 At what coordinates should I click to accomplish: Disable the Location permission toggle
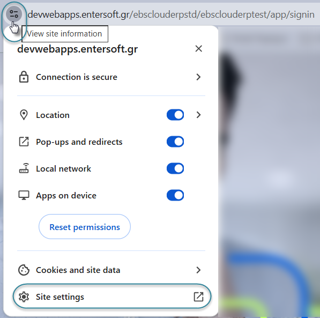point(175,115)
